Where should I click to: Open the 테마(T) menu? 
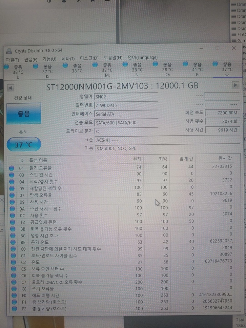click(68, 59)
